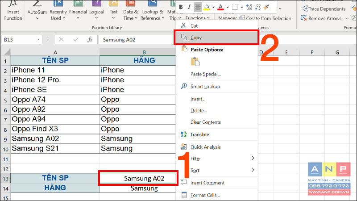Open the Remove Arrows dropdown arrow

(x=347, y=18)
